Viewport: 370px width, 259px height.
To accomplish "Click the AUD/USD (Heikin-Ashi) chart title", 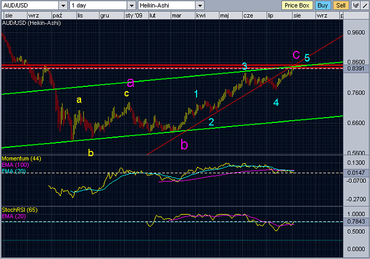I will click(31, 23).
